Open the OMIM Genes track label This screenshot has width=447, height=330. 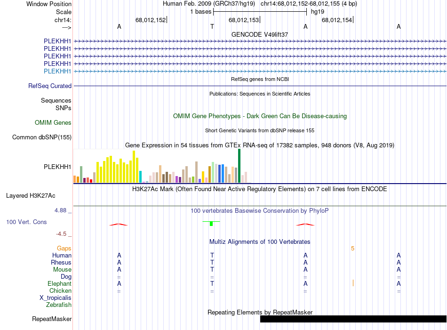(x=53, y=123)
